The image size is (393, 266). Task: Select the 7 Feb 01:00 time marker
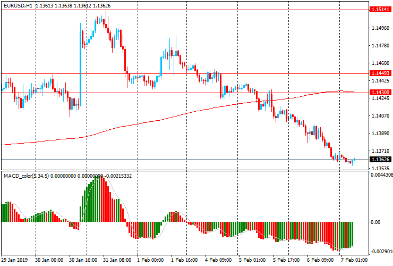tap(354, 260)
